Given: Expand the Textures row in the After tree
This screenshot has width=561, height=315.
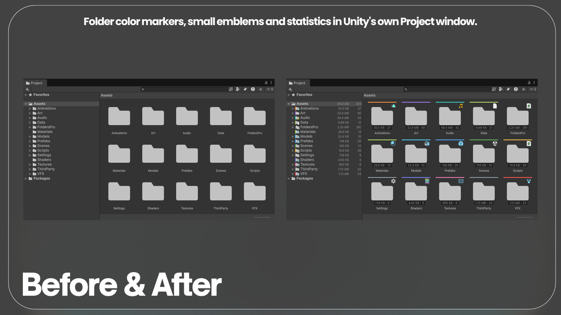Looking at the screenshot, I should point(293,164).
